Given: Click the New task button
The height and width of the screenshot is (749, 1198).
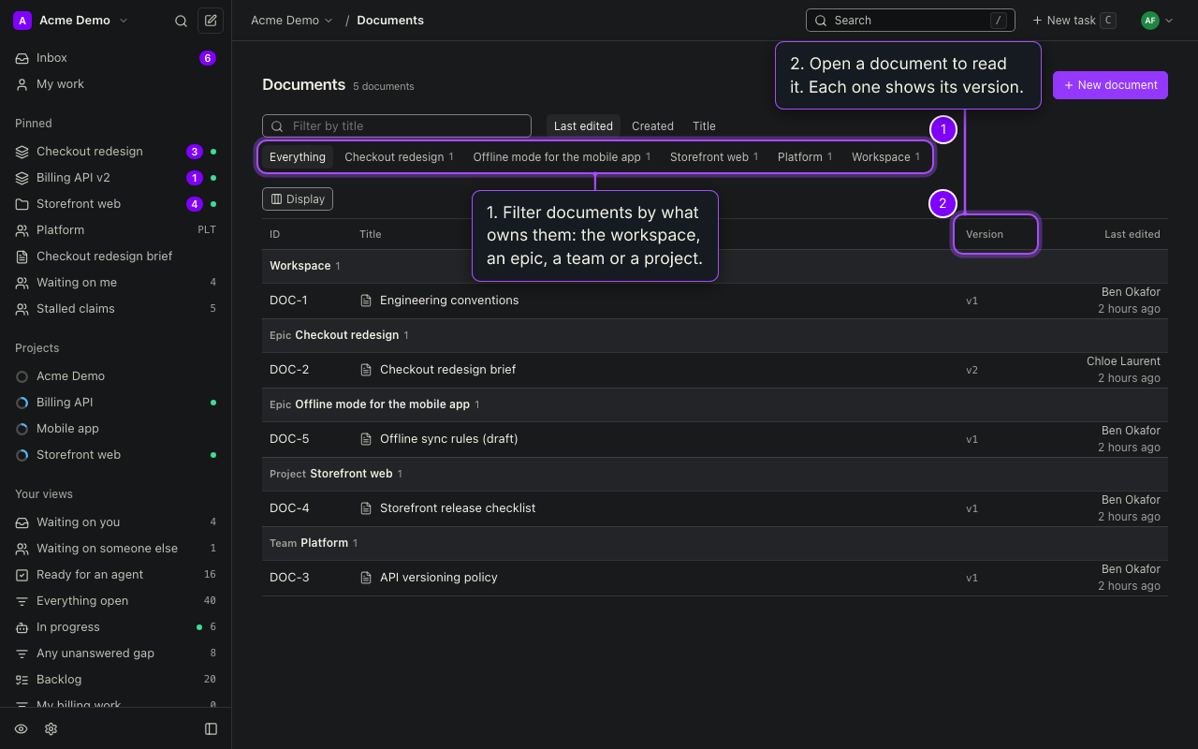Looking at the screenshot, I should [x=1074, y=21].
